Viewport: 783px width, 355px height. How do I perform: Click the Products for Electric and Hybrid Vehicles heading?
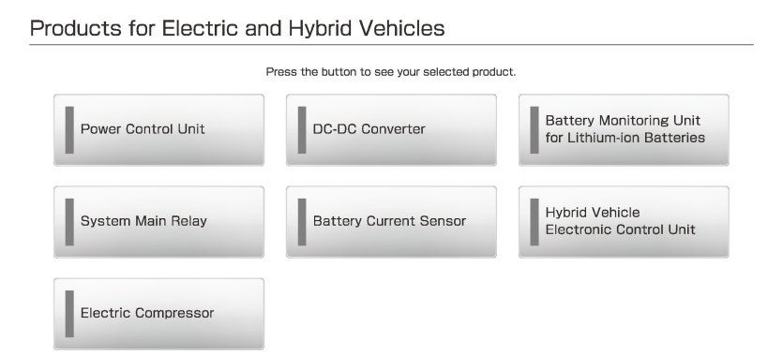(x=237, y=28)
